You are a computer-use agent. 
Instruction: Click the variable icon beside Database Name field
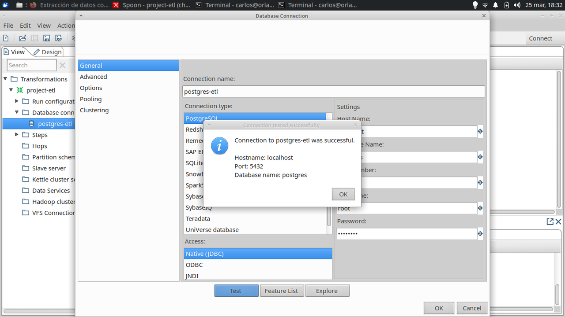click(x=480, y=157)
